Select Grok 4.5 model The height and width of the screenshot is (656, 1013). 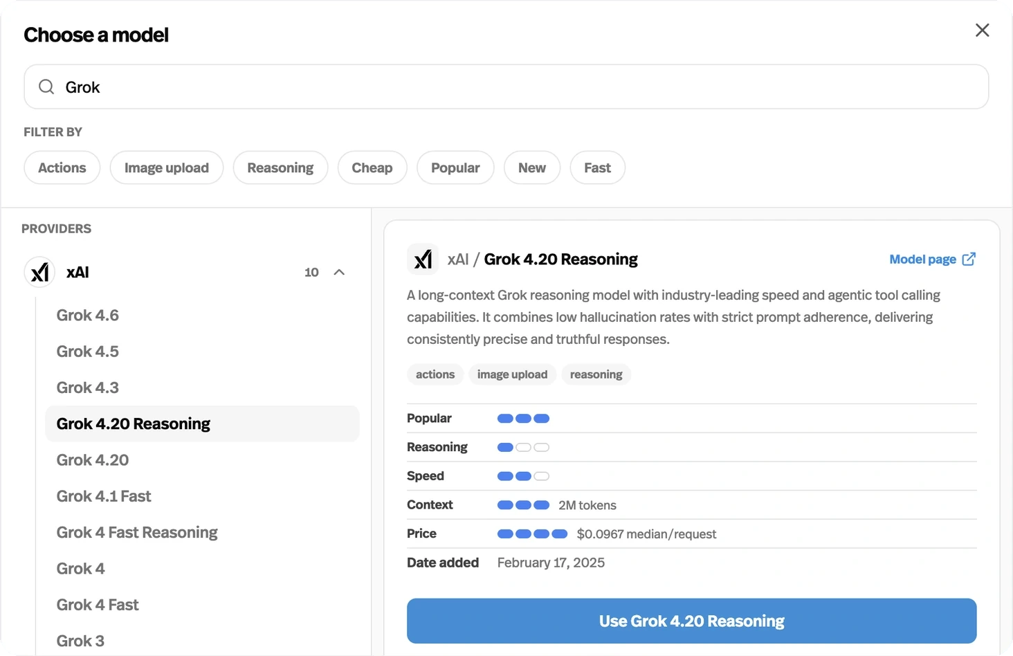(202, 351)
